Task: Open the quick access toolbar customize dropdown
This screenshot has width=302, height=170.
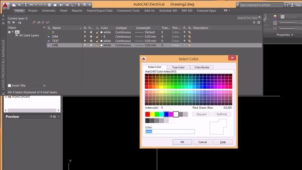Action: pyautogui.click(x=90, y=5)
